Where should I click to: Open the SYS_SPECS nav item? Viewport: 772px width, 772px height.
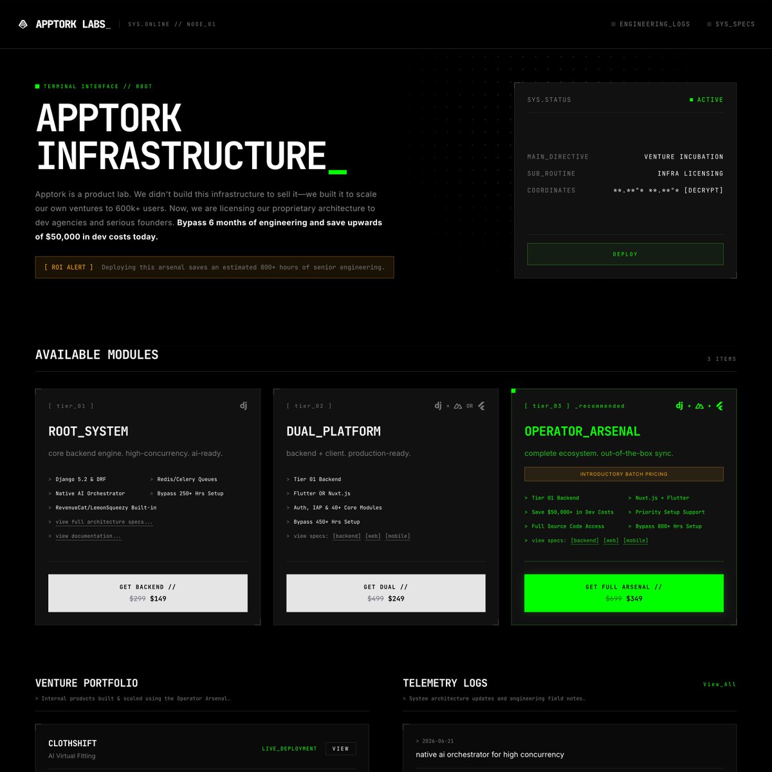pyautogui.click(x=731, y=24)
